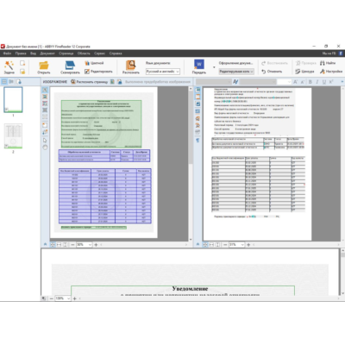This screenshot has height=345, width=345.
Task: Send to Word with the Передать icon
Action: coord(199,65)
